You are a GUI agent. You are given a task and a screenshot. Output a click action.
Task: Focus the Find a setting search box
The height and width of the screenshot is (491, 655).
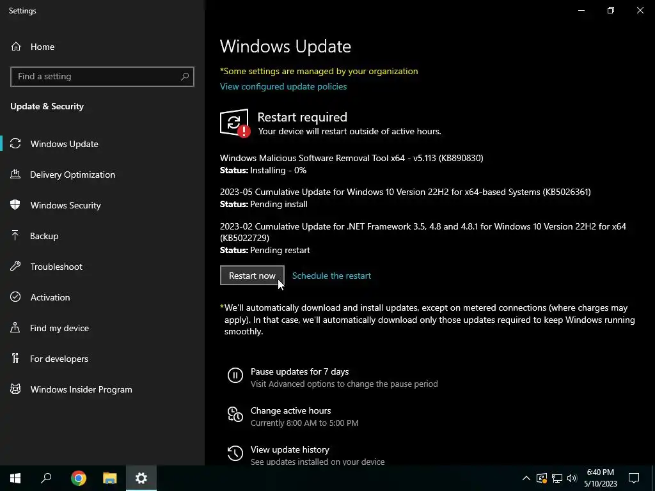[x=102, y=77]
